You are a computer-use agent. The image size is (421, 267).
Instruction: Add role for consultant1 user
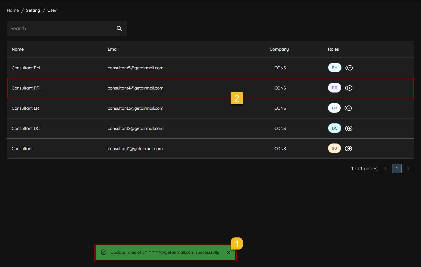tap(348, 149)
